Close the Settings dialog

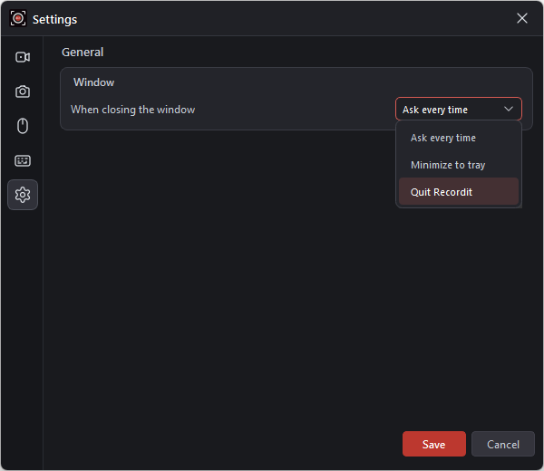[522, 18]
